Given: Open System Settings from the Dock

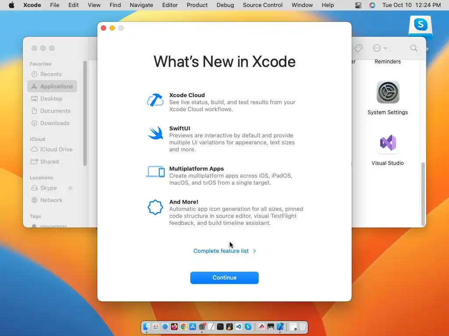Looking at the screenshot, I should [202, 326].
